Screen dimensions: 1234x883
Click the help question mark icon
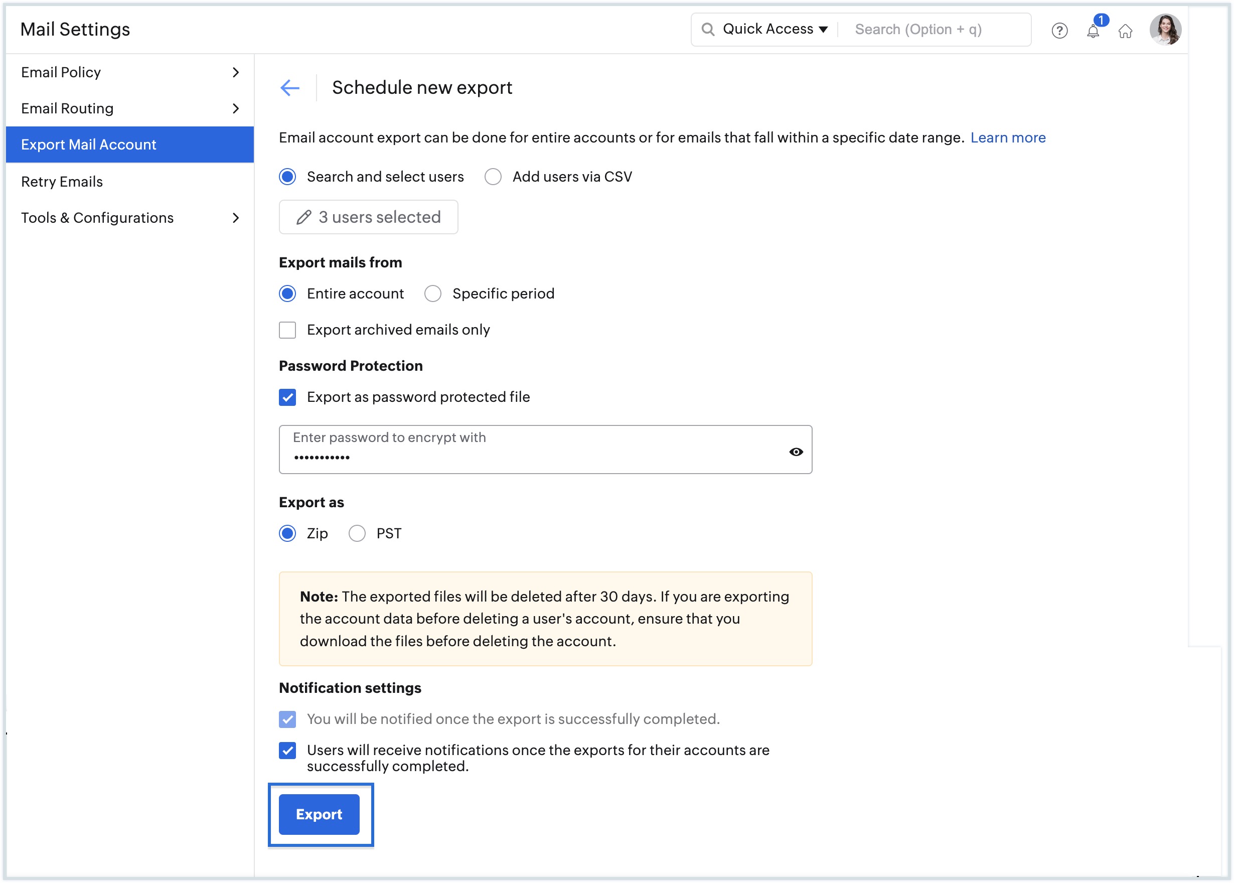tap(1058, 30)
